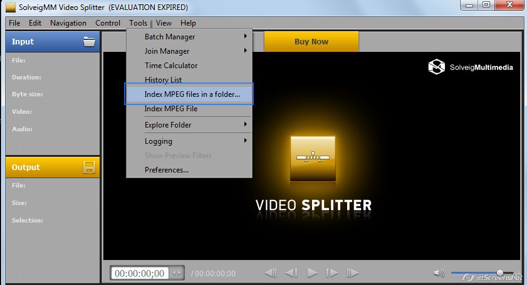This screenshot has height=285, width=527.
Task: Click the Video Splitter center logo
Action: click(313, 158)
